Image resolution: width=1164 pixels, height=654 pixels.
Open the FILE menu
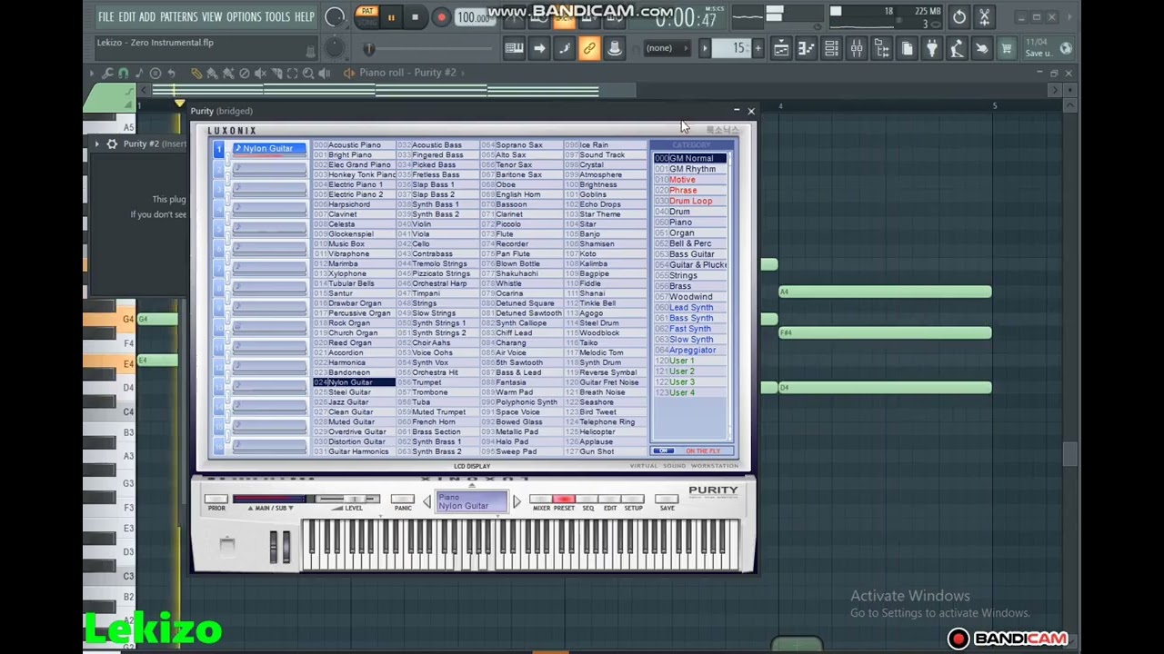tap(105, 16)
